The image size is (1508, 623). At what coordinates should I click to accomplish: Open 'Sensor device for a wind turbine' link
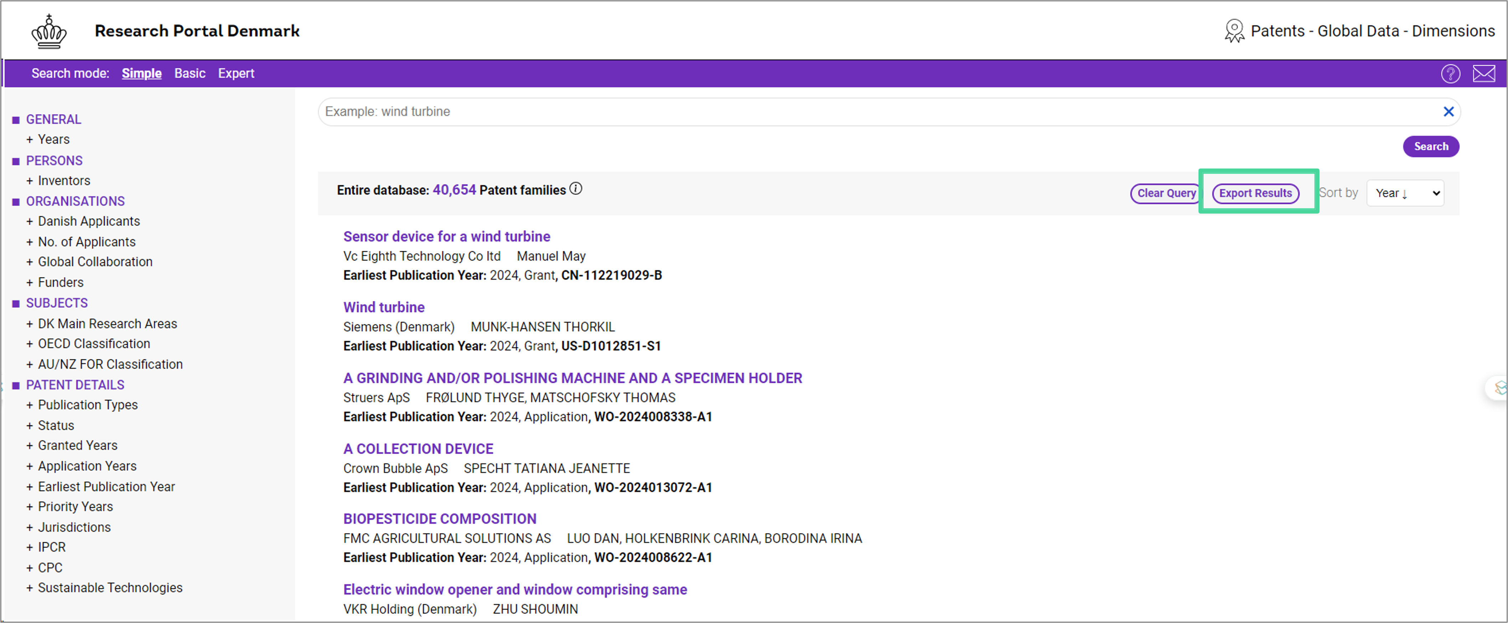(x=447, y=236)
